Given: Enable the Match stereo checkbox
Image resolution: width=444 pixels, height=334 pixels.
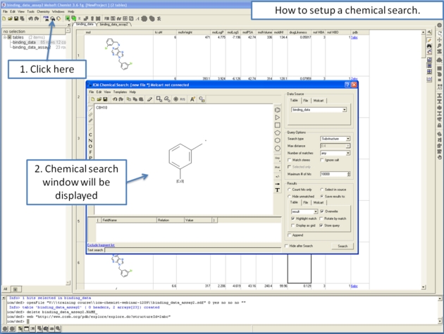Looking at the screenshot, I should point(290,160).
